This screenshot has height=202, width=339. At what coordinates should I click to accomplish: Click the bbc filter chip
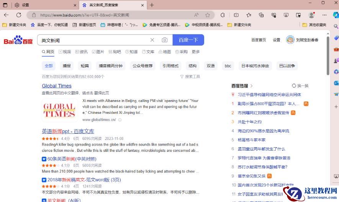pos(228,66)
